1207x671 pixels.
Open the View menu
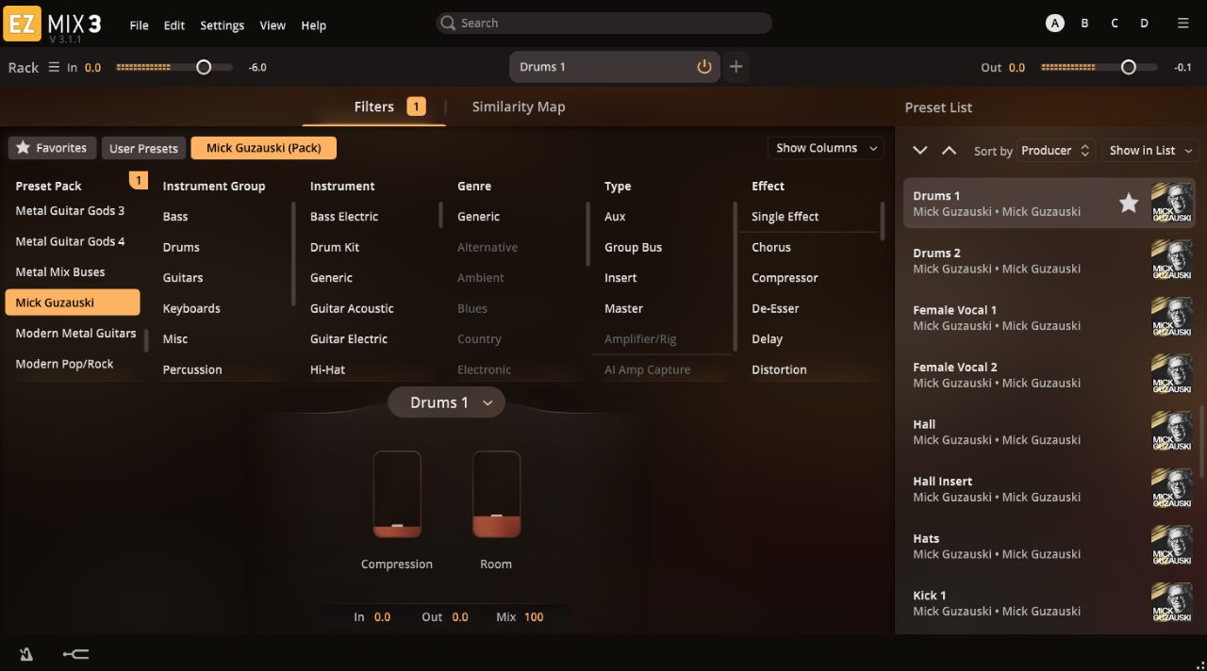pos(273,25)
